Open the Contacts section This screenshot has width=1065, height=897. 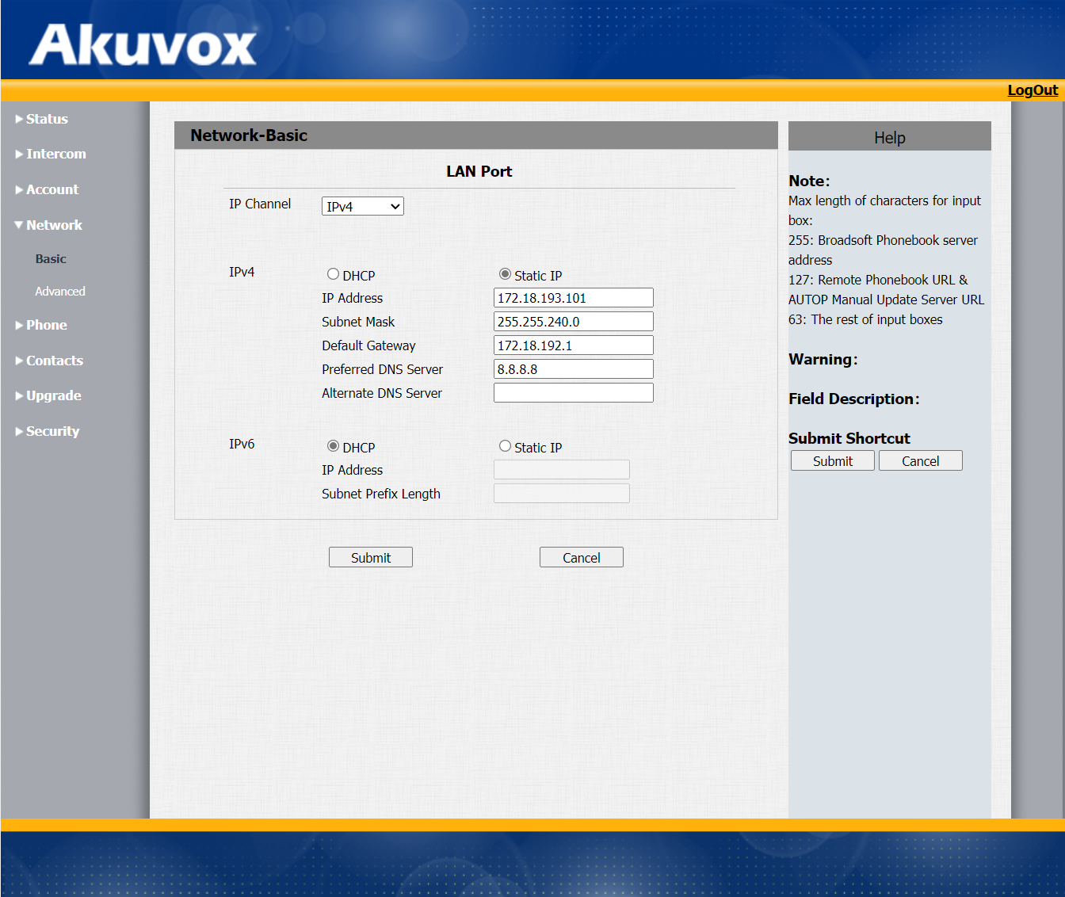55,360
